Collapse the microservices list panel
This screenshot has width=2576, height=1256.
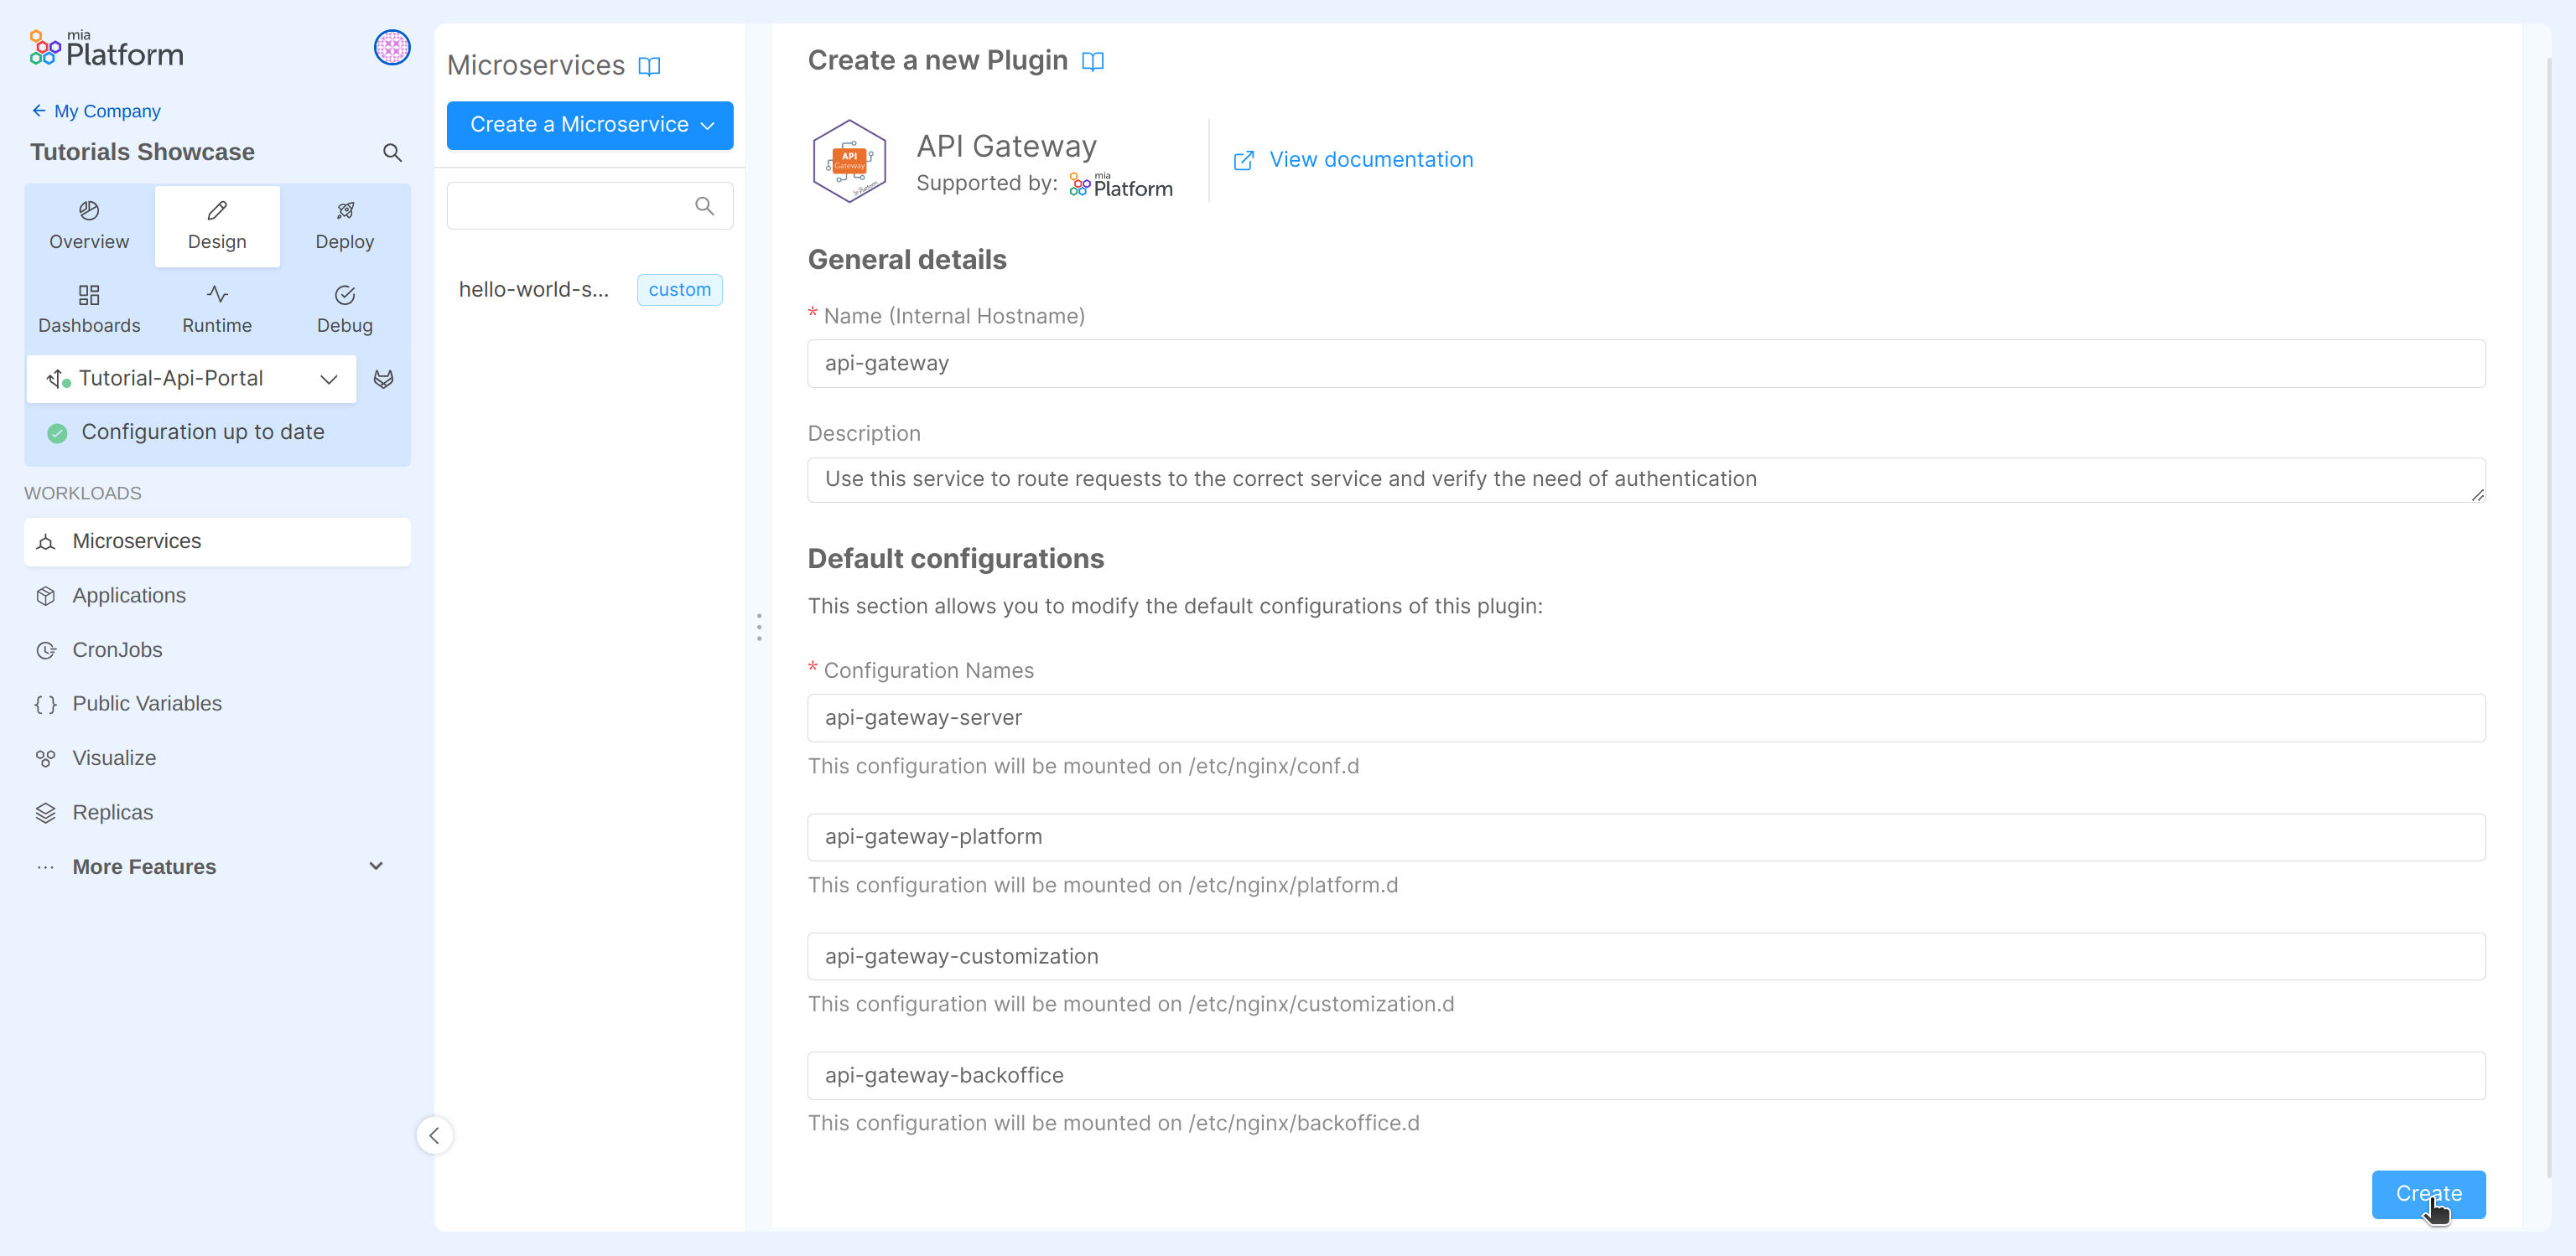click(x=434, y=1135)
